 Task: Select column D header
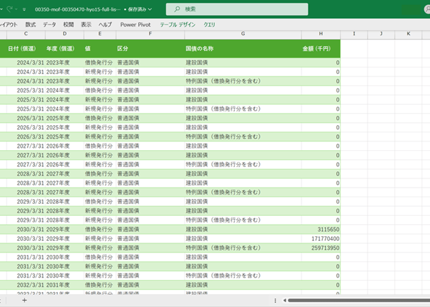(65, 33)
